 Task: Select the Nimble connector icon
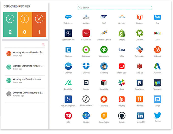(x=86, y=116)
